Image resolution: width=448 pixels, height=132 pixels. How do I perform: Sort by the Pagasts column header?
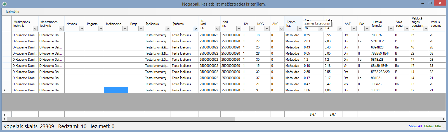point(92,24)
